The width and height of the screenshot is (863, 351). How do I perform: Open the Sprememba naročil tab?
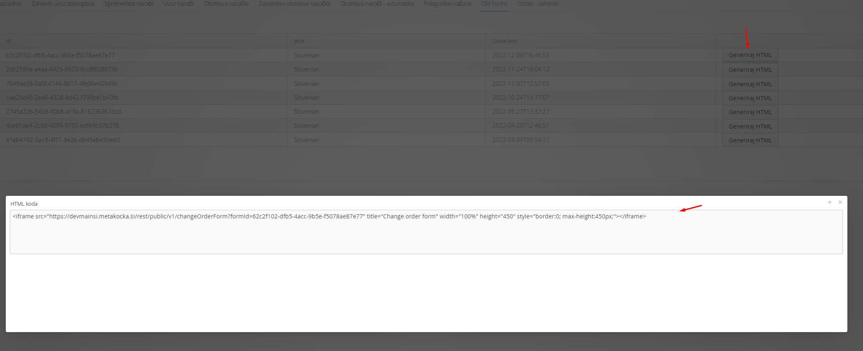pyautogui.click(x=129, y=4)
